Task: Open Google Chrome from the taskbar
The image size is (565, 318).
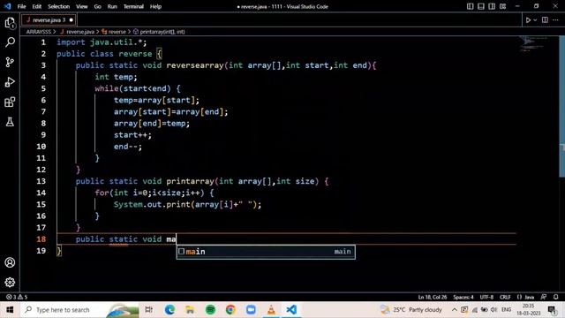Action: pos(230,309)
